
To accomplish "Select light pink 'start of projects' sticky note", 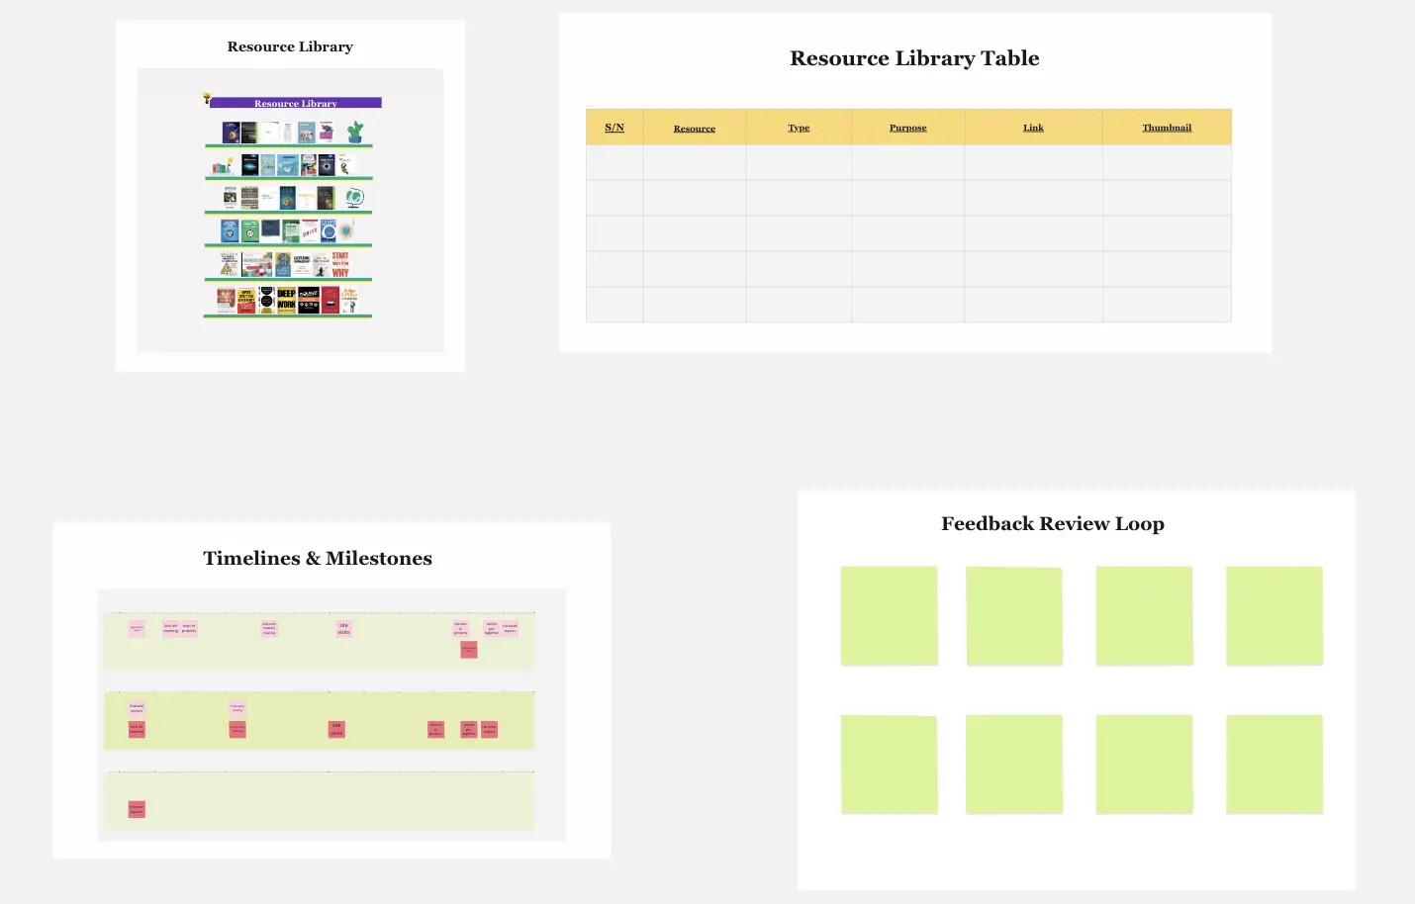I will [189, 628].
